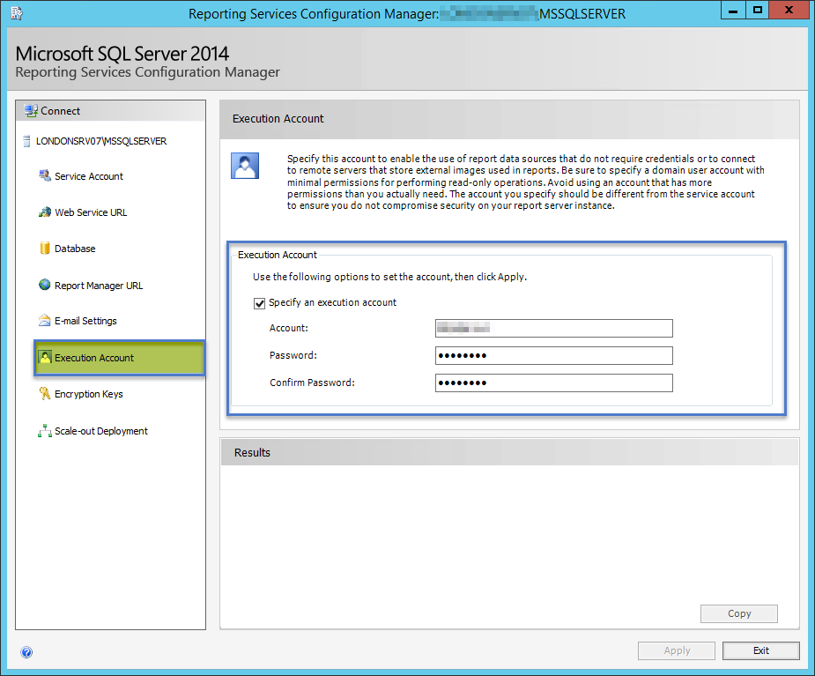Click the Report Manager URL globe icon
This screenshot has width=815, height=676.
pyautogui.click(x=45, y=285)
